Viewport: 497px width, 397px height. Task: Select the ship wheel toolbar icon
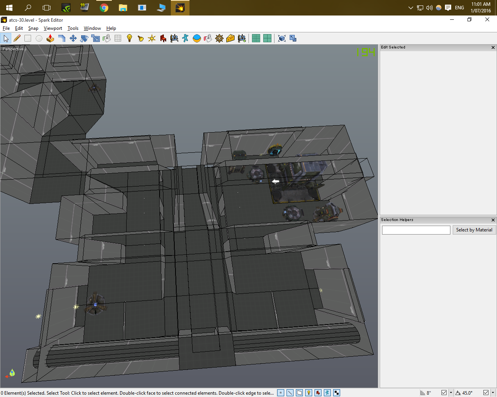(219, 38)
